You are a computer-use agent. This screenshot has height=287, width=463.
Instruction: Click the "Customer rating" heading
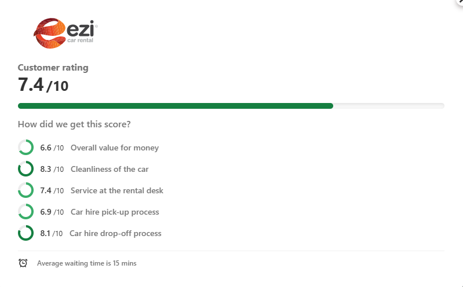pos(53,68)
